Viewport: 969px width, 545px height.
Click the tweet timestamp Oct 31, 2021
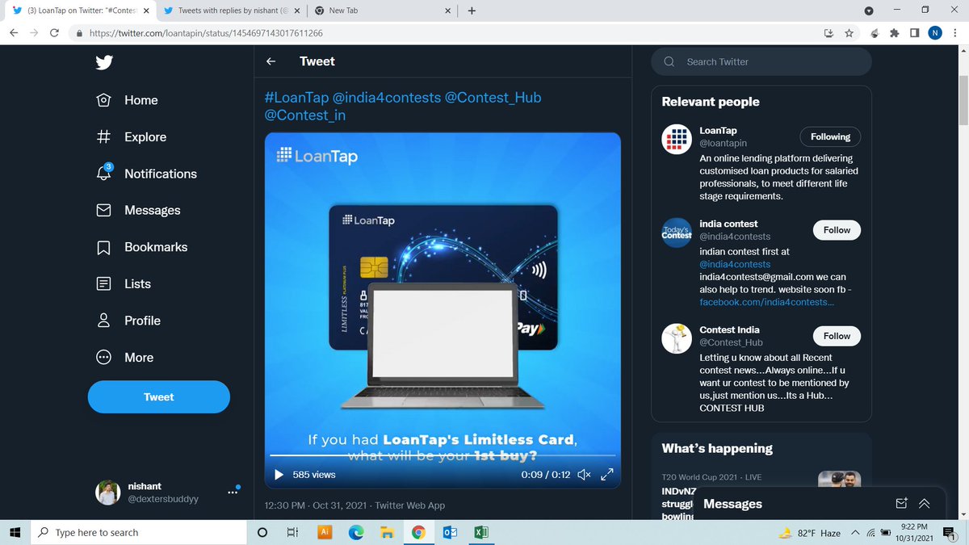click(337, 505)
